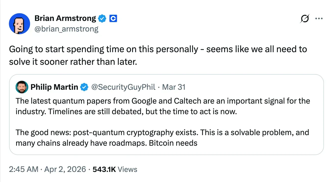Click blue verified badge beside Brian Armstrong
Image resolution: width=332 pixels, height=182 pixels.
pyautogui.click(x=102, y=18)
